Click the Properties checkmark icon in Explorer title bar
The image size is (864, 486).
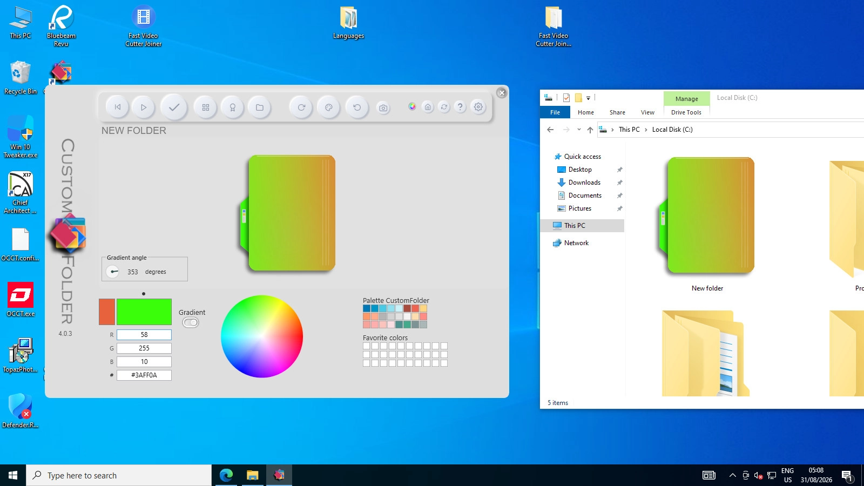point(566,98)
